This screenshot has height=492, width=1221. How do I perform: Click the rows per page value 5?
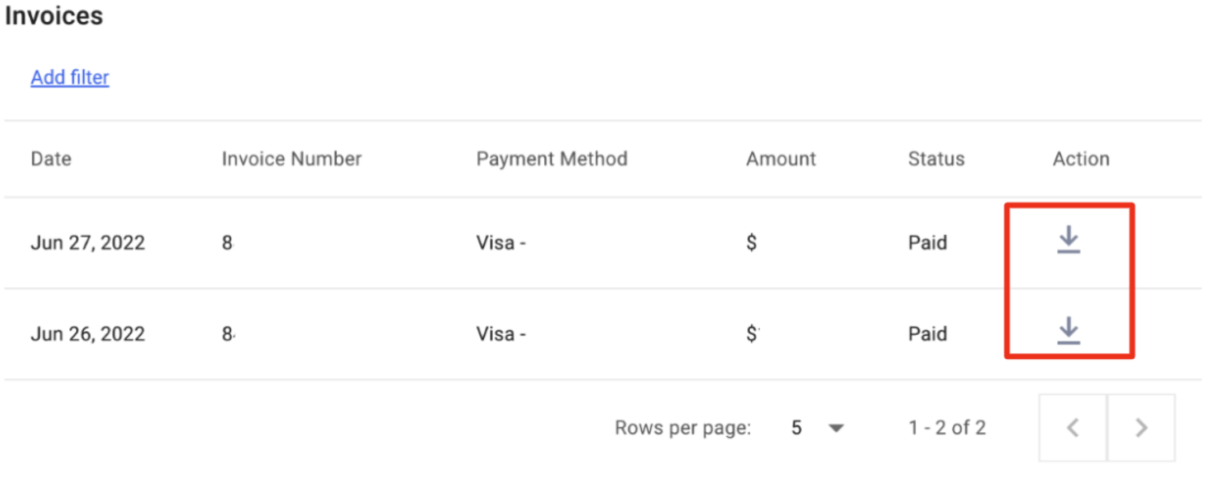(796, 428)
